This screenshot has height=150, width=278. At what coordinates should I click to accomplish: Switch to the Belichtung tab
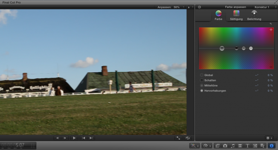click(254, 15)
